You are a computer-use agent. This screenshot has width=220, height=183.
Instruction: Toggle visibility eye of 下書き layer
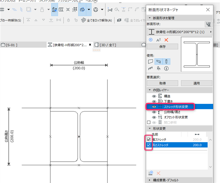point(154,101)
